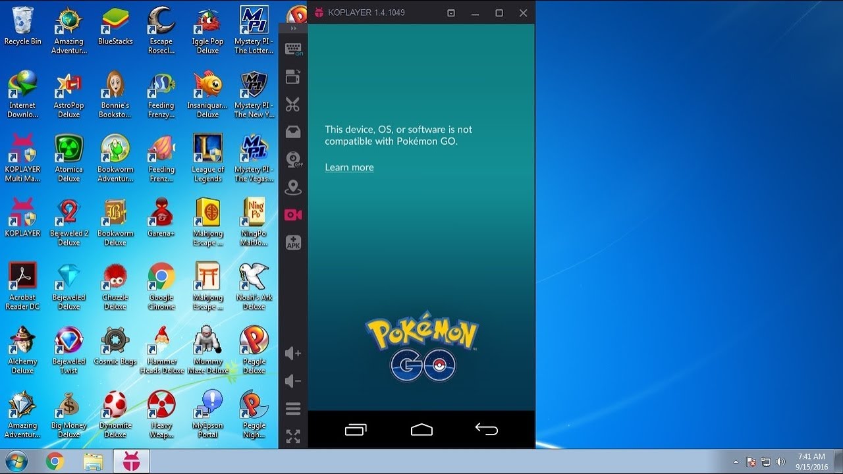Lower emulator volume with speaker minus icon

click(x=293, y=381)
